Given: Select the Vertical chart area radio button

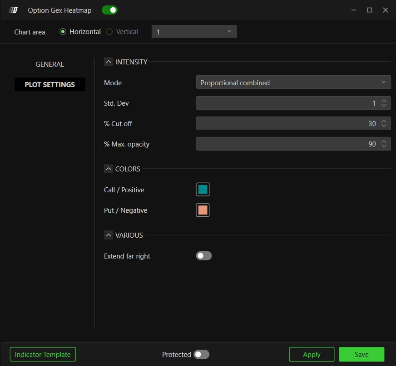Looking at the screenshot, I should 109,32.
